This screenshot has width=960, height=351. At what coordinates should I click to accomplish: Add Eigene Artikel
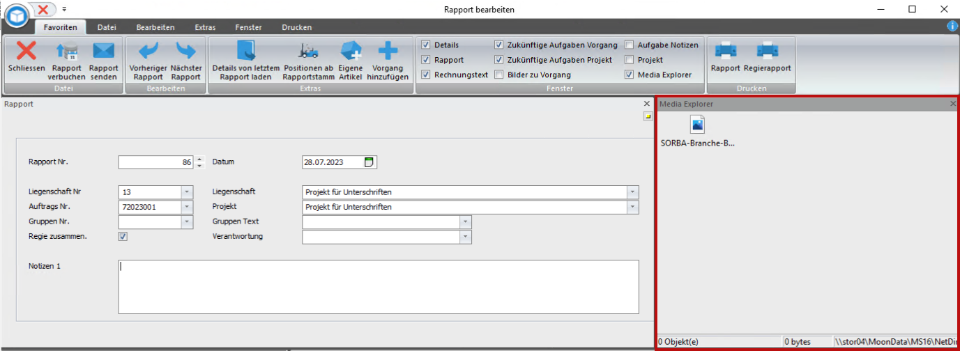point(350,52)
